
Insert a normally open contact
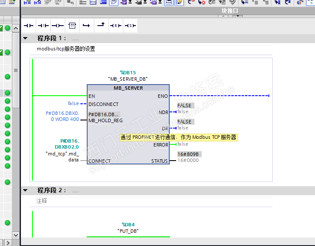coord(29,26)
